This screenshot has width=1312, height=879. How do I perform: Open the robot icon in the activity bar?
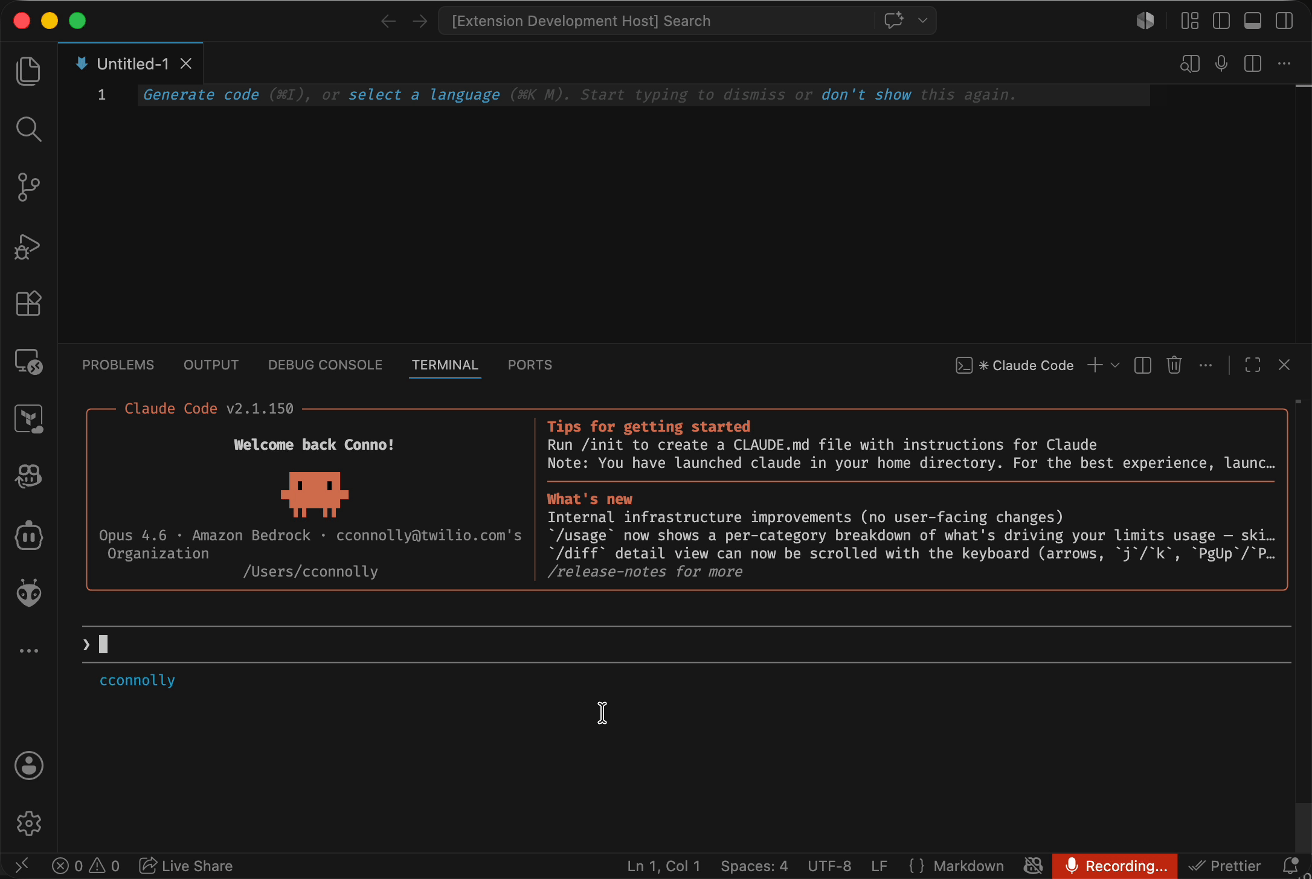pyautogui.click(x=28, y=536)
